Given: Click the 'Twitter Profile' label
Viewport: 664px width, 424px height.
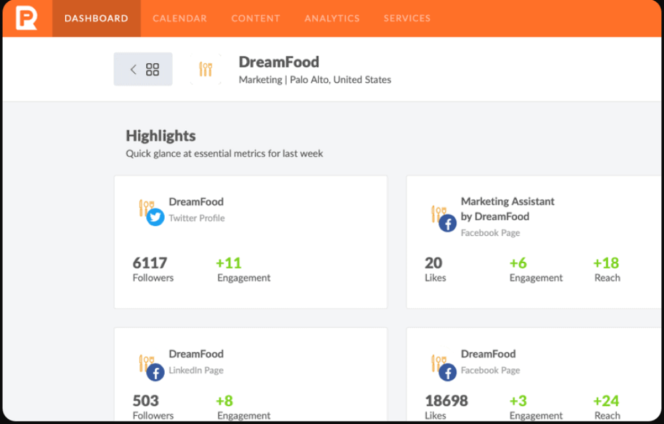Looking at the screenshot, I should pyautogui.click(x=197, y=218).
